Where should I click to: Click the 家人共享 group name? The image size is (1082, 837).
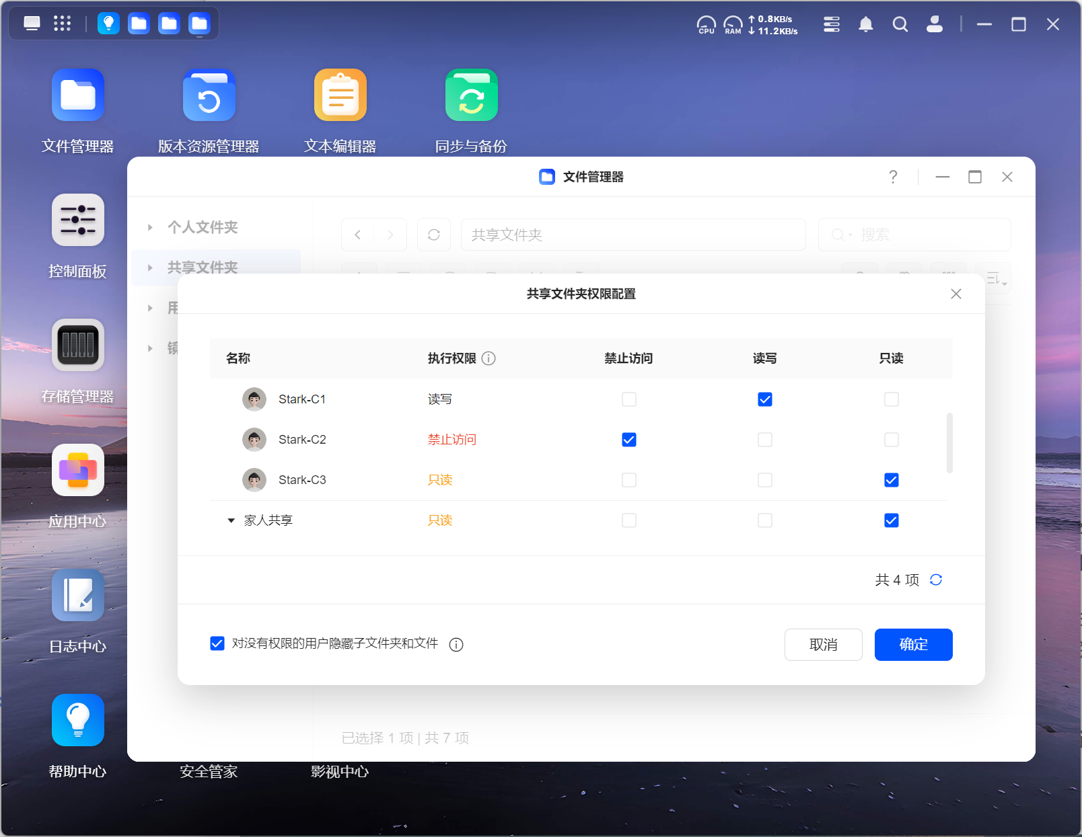click(x=268, y=520)
